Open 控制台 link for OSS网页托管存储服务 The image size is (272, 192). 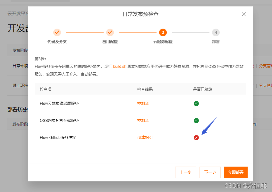[143, 121]
